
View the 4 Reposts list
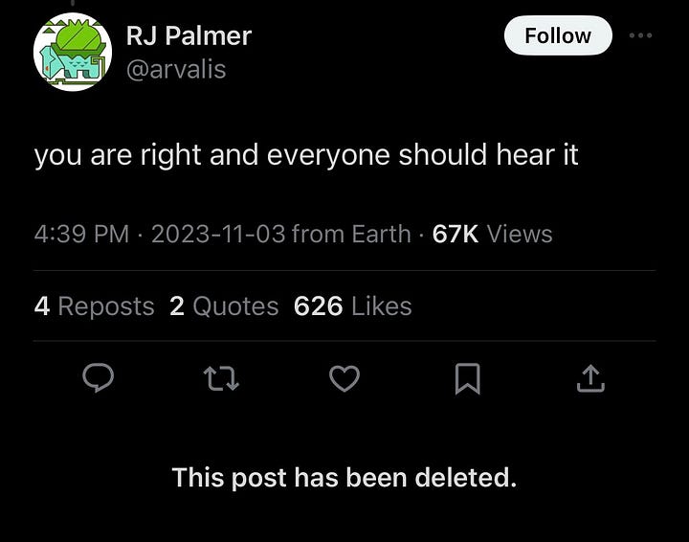click(x=94, y=305)
